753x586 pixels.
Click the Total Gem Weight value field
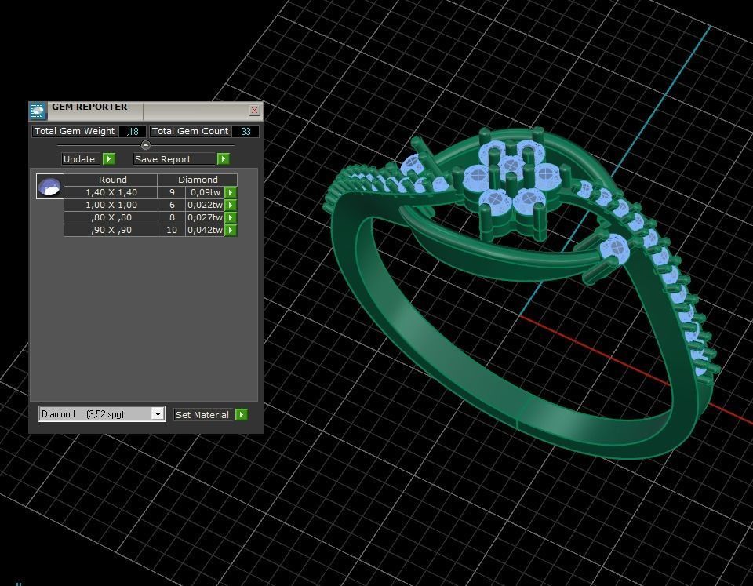(x=133, y=131)
